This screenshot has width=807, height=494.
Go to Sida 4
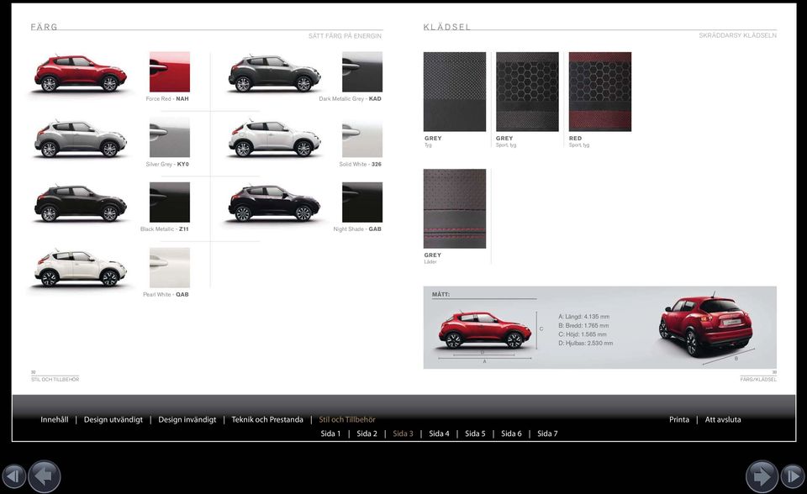click(439, 434)
